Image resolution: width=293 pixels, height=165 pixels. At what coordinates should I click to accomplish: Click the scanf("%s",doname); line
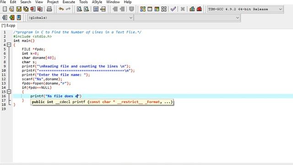(x=42, y=79)
